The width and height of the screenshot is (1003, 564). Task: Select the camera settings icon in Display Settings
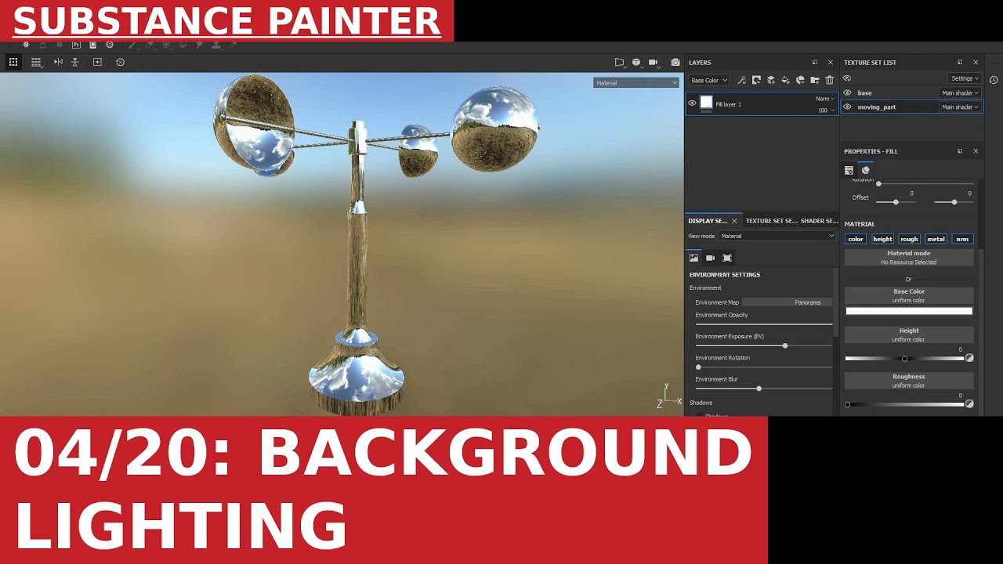pos(710,258)
